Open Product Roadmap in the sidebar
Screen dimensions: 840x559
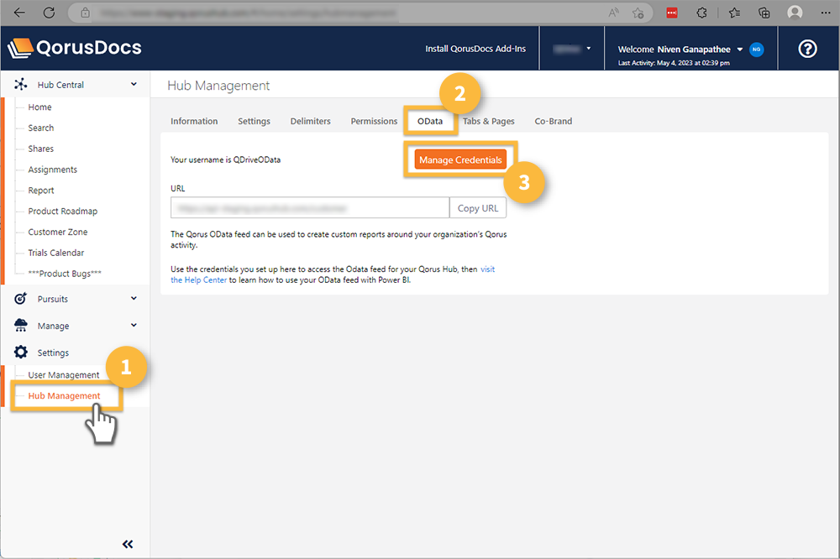tap(63, 211)
